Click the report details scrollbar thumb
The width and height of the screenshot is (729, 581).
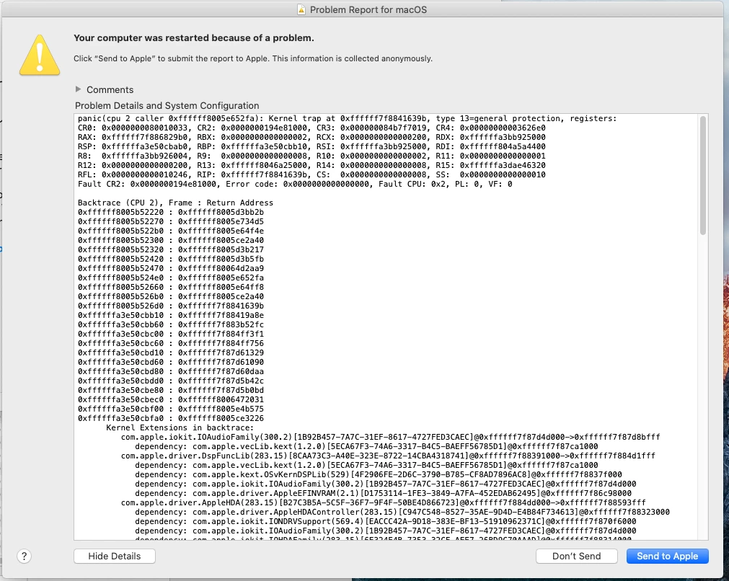pyautogui.click(x=703, y=176)
